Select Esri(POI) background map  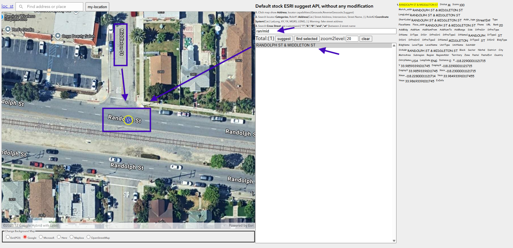8,237
